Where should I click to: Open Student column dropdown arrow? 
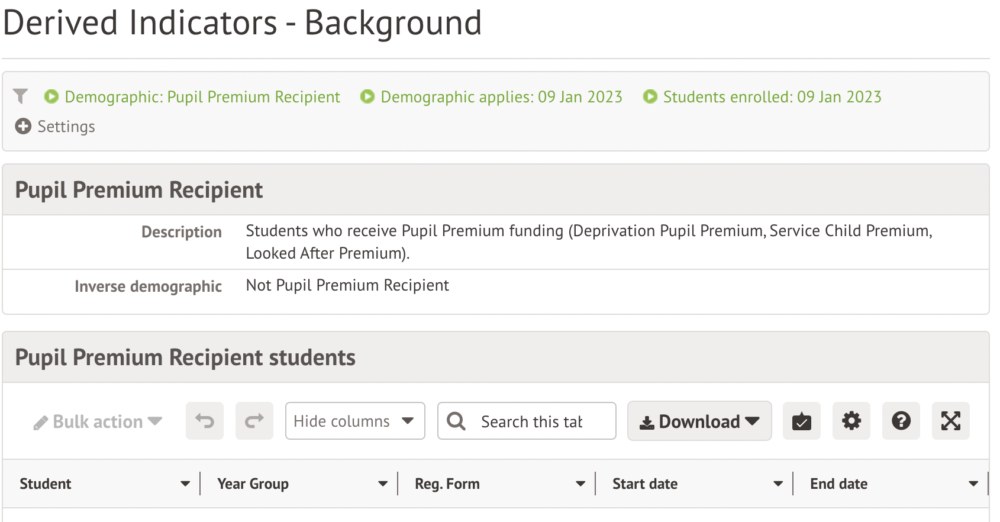tap(185, 484)
